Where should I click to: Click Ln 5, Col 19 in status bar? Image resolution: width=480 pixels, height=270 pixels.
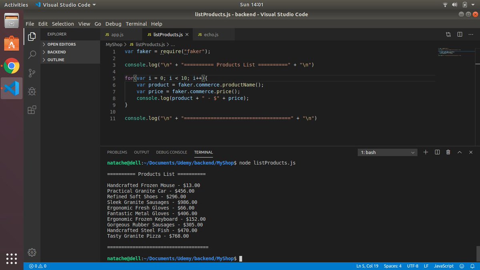pyautogui.click(x=367, y=266)
